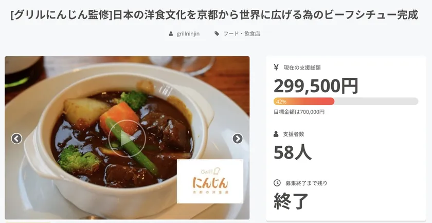Click the project title heading
Image resolution: width=432 pixels, height=223 pixels.
point(214,15)
